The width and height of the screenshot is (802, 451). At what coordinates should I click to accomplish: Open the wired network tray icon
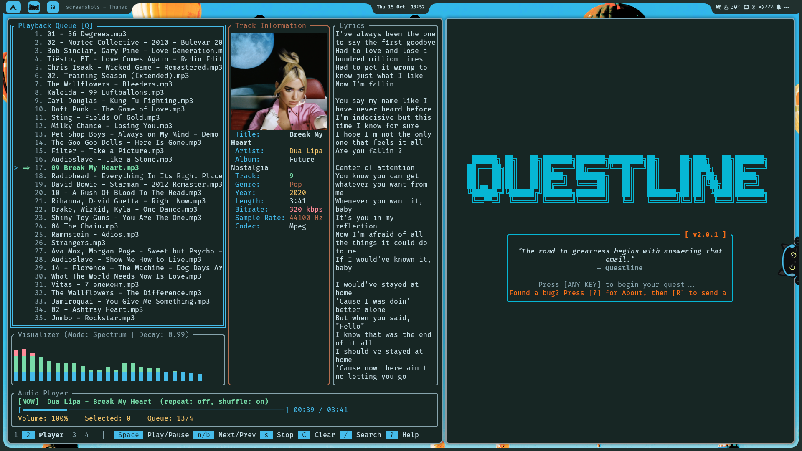746,7
